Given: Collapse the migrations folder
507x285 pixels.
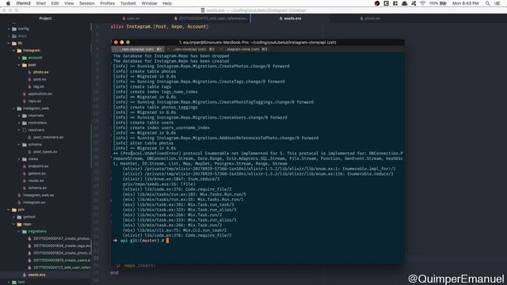Looking at the screenshot, I should (x=19, y=231).
